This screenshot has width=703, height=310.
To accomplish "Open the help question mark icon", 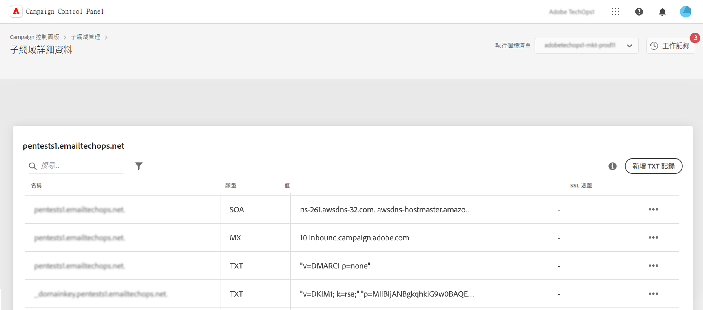I will (639, 12).
